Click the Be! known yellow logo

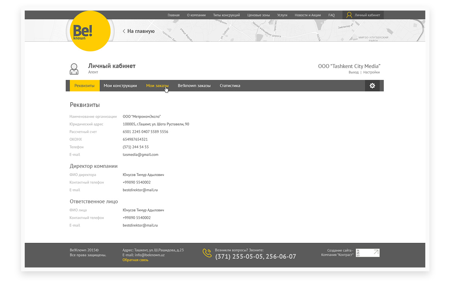[x=90, y=31]
